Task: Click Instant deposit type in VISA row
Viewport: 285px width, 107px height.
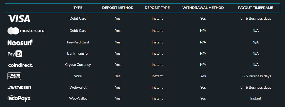Action: [x=157, y=18]
